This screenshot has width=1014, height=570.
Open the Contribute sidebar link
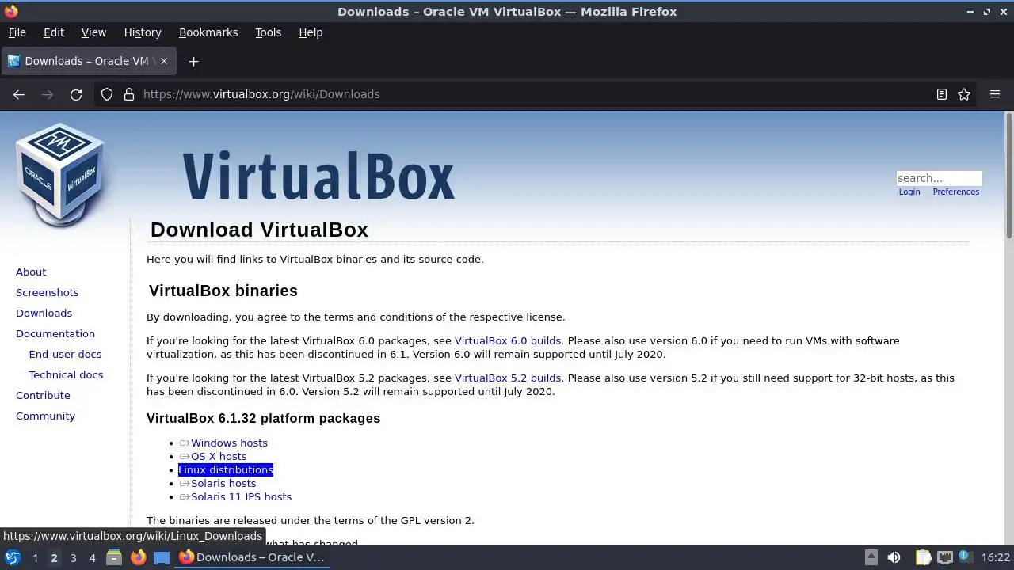(x=43, y=395)
